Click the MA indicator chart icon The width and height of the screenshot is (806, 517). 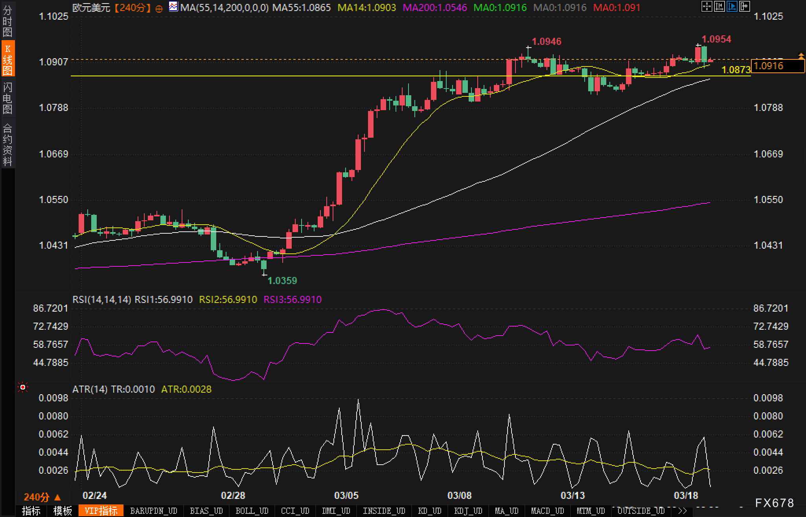(173, 7)
